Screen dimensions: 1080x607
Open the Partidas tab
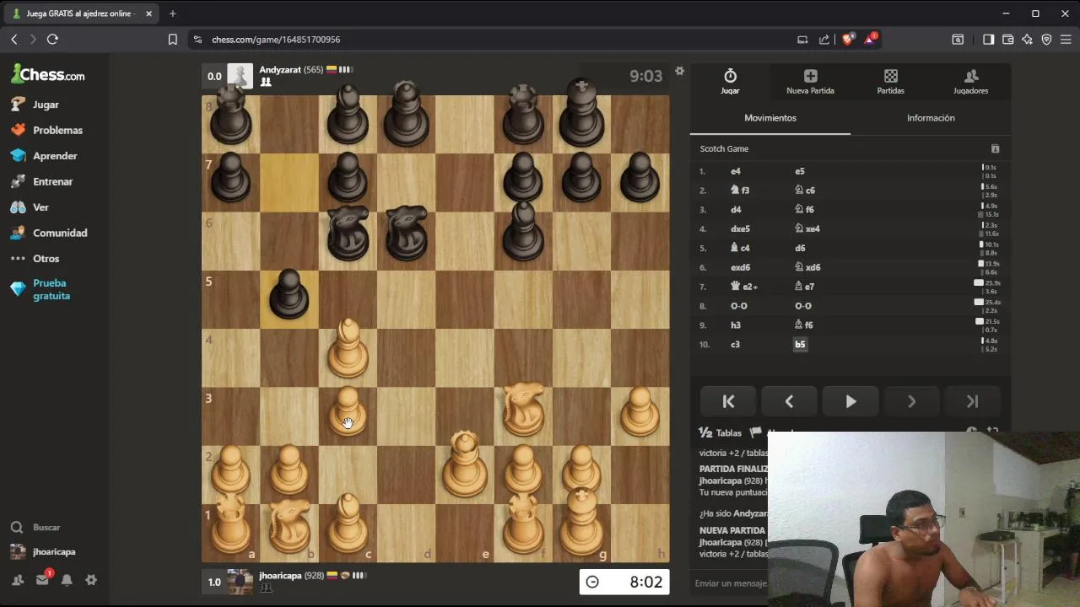890,82
